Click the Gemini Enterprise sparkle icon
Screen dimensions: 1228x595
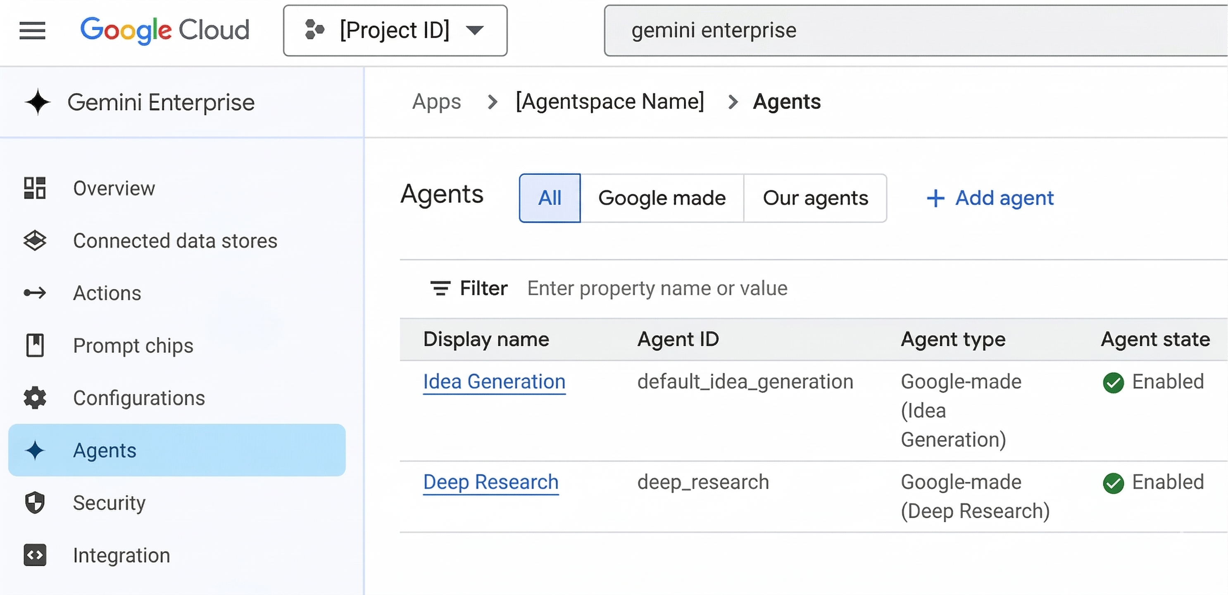(38, 102)
